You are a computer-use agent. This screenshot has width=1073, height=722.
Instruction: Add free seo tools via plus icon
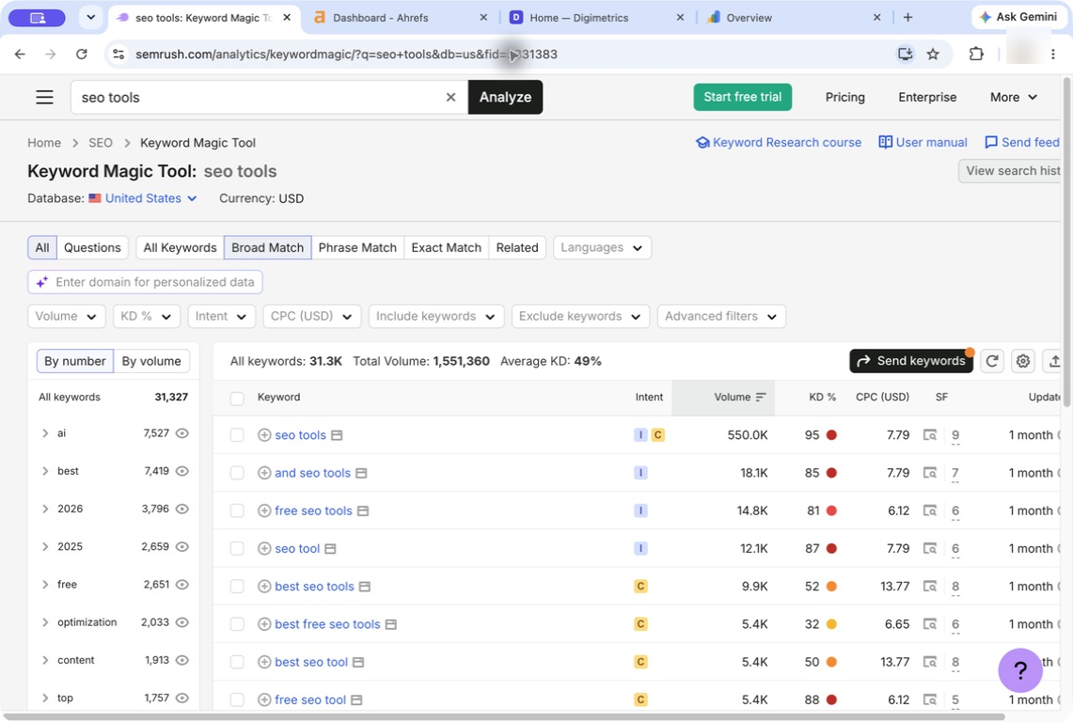(x=264, y=510)
